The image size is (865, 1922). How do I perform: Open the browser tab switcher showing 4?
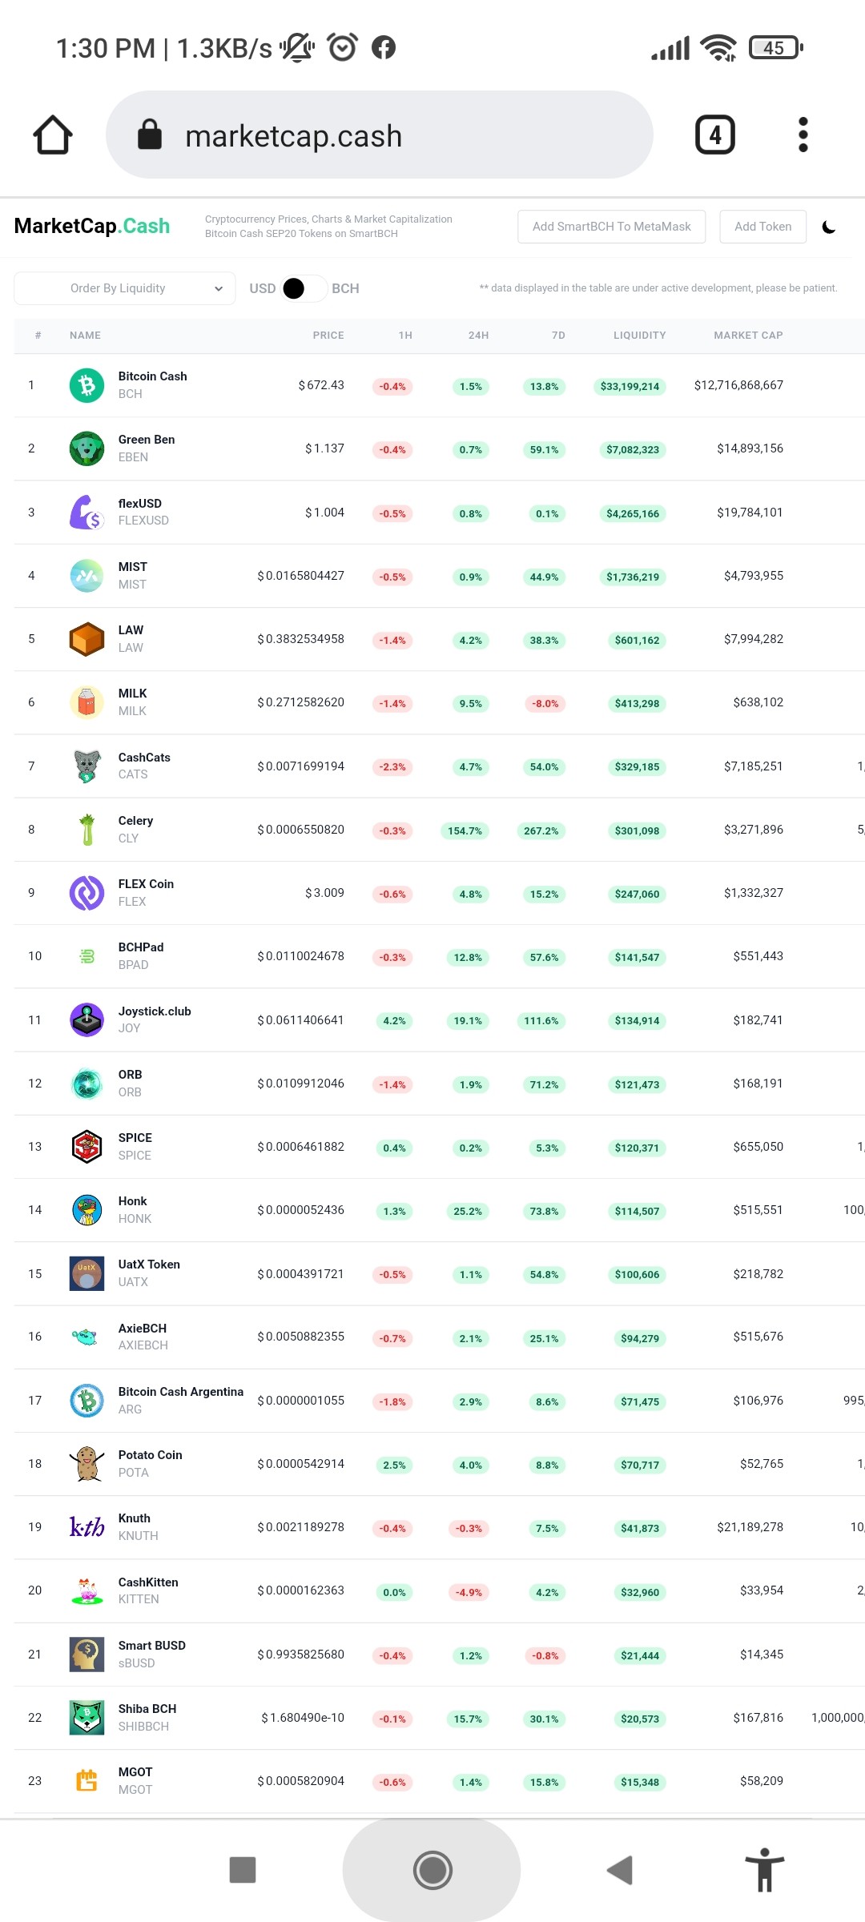(715, 135)
